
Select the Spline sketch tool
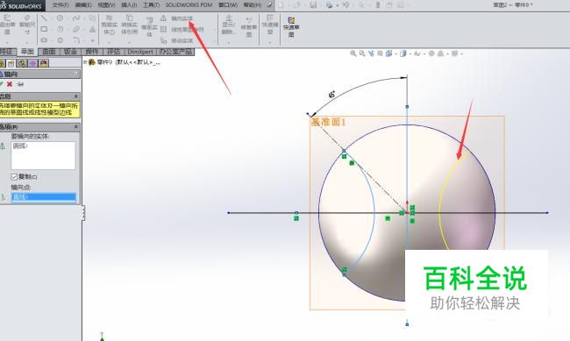[x=75, y=18]
